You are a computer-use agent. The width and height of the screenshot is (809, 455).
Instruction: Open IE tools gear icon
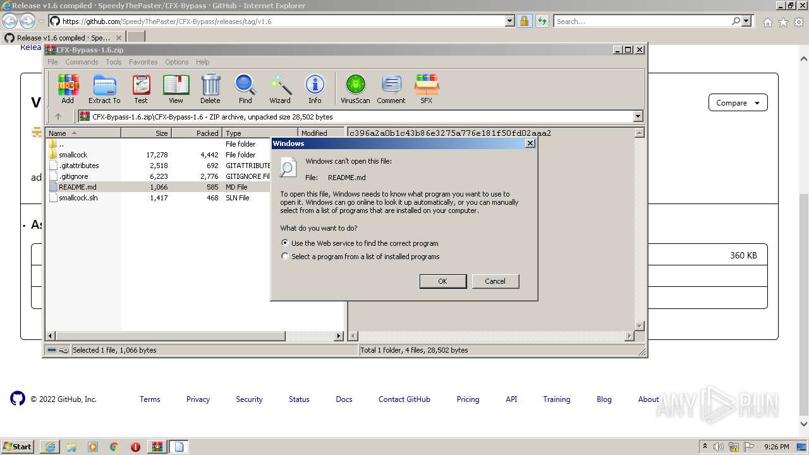coord(798,22)
